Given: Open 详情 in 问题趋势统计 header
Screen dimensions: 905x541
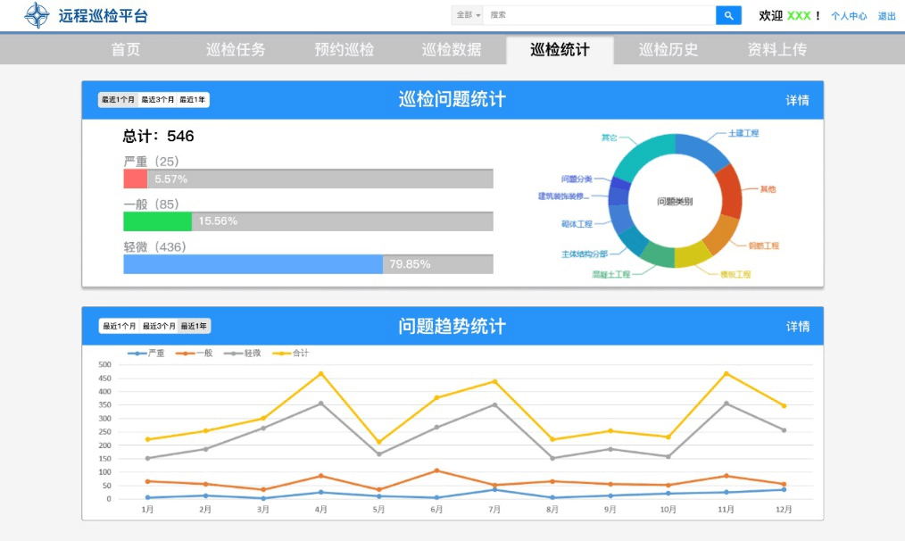Looking at the screenshot, I should 797,327.
